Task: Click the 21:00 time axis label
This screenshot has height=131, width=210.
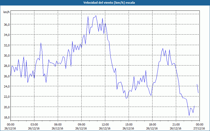Action: [176, 125]
